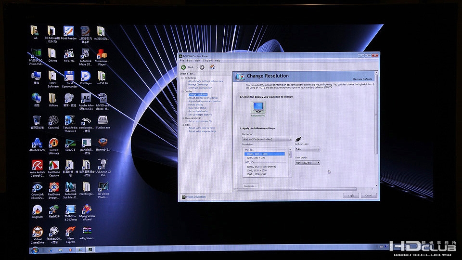The image size is (462, 260).
Task: Open Mpeg Video Wizard shortcut
Action: [x=87, y=212]
